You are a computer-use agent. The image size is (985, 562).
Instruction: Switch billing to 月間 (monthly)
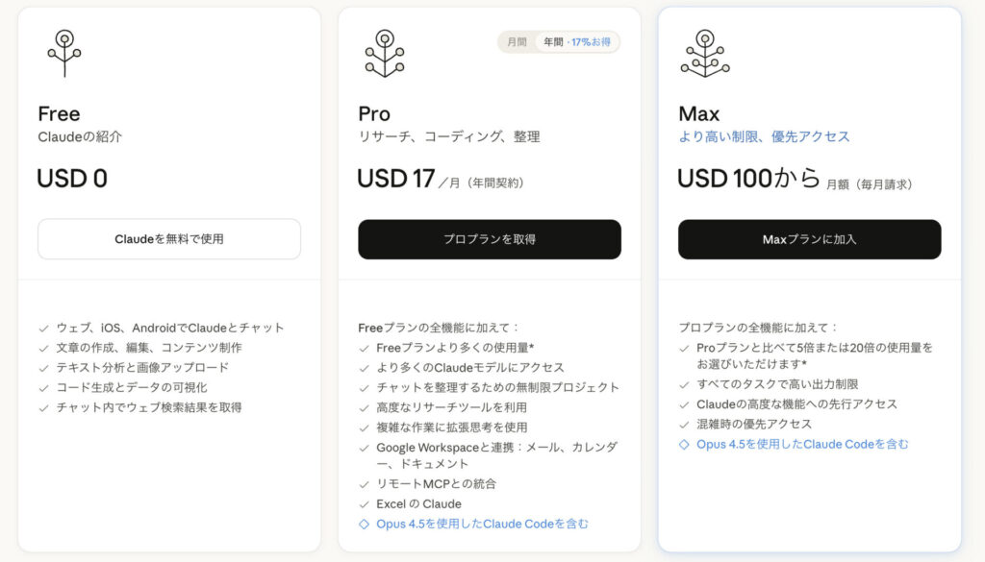[517, 42]
